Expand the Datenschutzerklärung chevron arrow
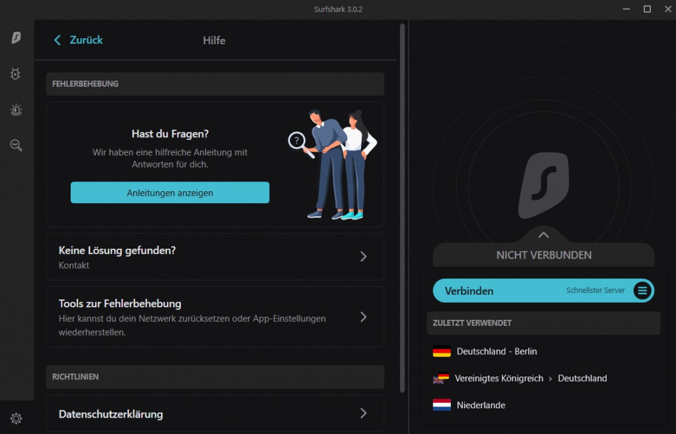 [364, 414]
